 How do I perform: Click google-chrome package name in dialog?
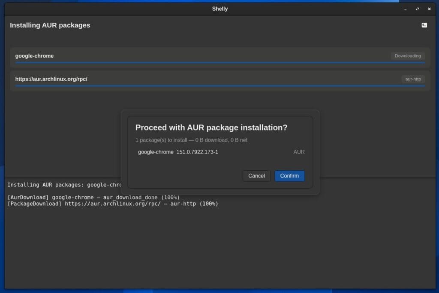pos(156,152)
